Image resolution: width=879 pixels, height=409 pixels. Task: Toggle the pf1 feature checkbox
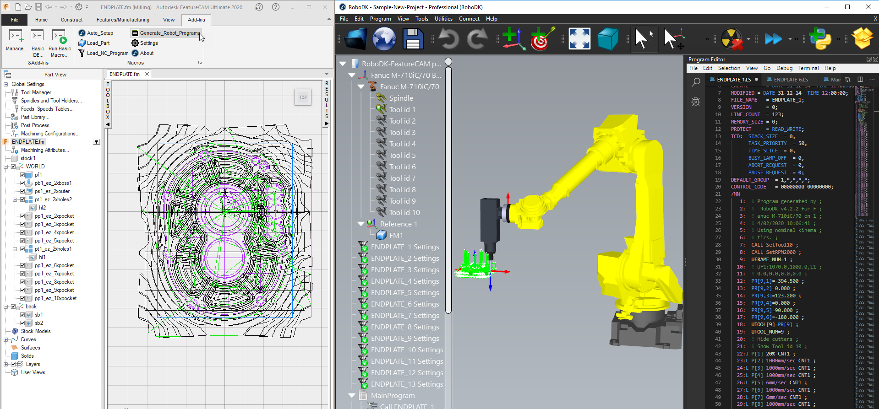click(22, 175)
